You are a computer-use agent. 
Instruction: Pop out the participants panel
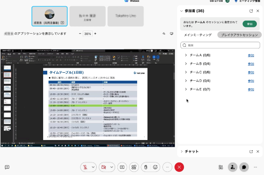(x=251, y=11)
